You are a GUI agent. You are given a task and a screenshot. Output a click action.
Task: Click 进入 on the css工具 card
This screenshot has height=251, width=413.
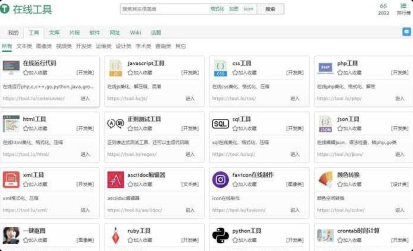click(x=295, y=98)
